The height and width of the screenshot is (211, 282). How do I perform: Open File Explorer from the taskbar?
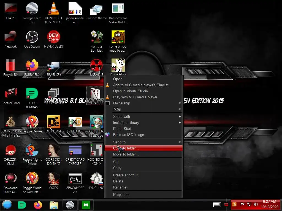click(x=54, y=205)
